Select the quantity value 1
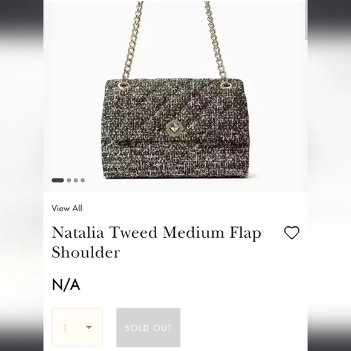Viewport: 351px width, 351px height. [65, 329]
